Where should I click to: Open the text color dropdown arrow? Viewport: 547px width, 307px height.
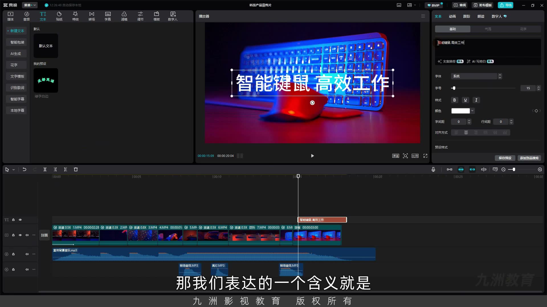pyautogui.click(x=472, y=111)
